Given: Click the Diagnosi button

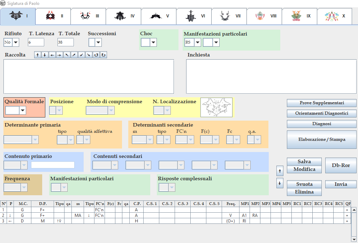Looking at the screenshot, I should pyautogui.click(x=322, y=124).
